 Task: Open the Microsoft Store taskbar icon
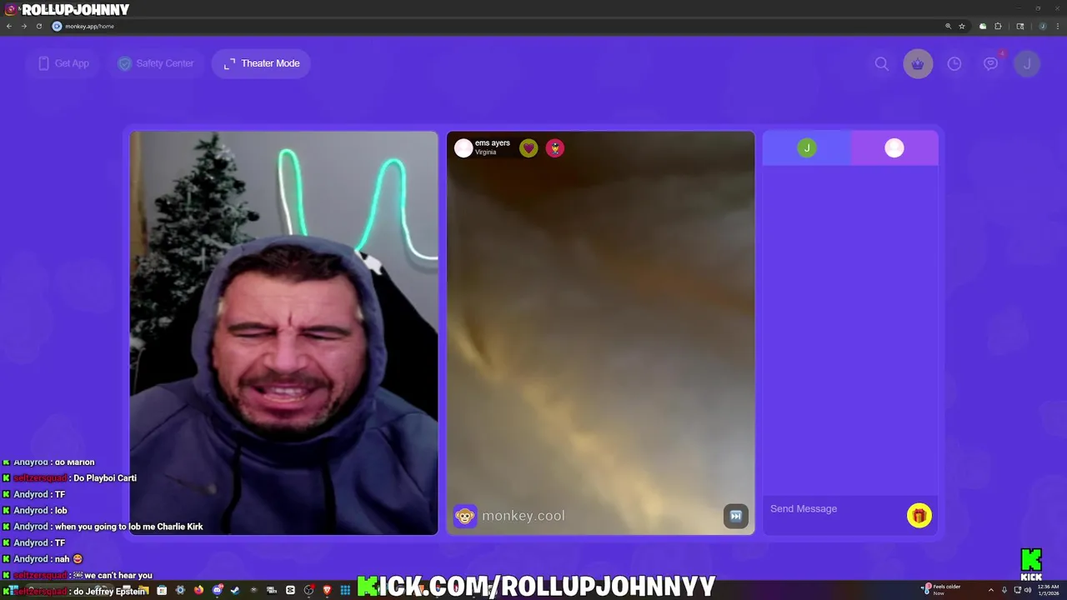(x=162, y=590)
